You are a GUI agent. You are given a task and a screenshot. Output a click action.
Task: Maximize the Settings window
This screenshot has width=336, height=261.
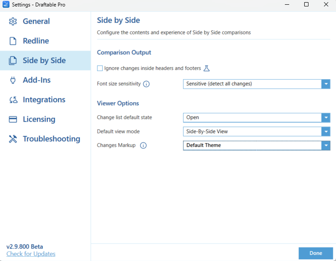pos(306,4)
